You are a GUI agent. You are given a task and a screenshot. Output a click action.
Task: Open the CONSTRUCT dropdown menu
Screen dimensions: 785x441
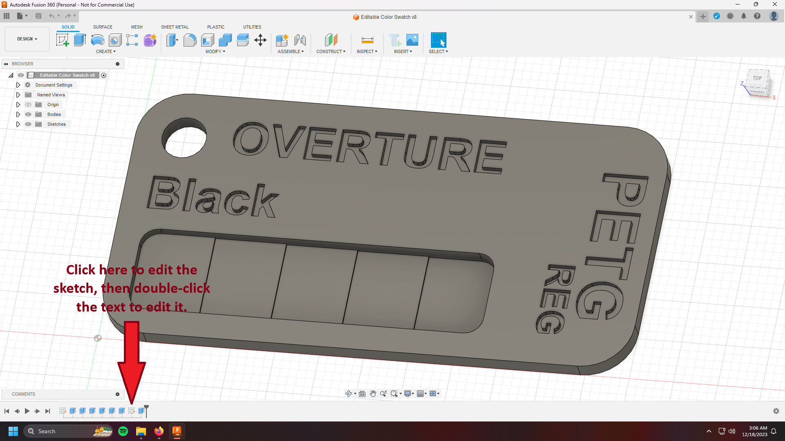pyautogui.click(x=330, y=51)
